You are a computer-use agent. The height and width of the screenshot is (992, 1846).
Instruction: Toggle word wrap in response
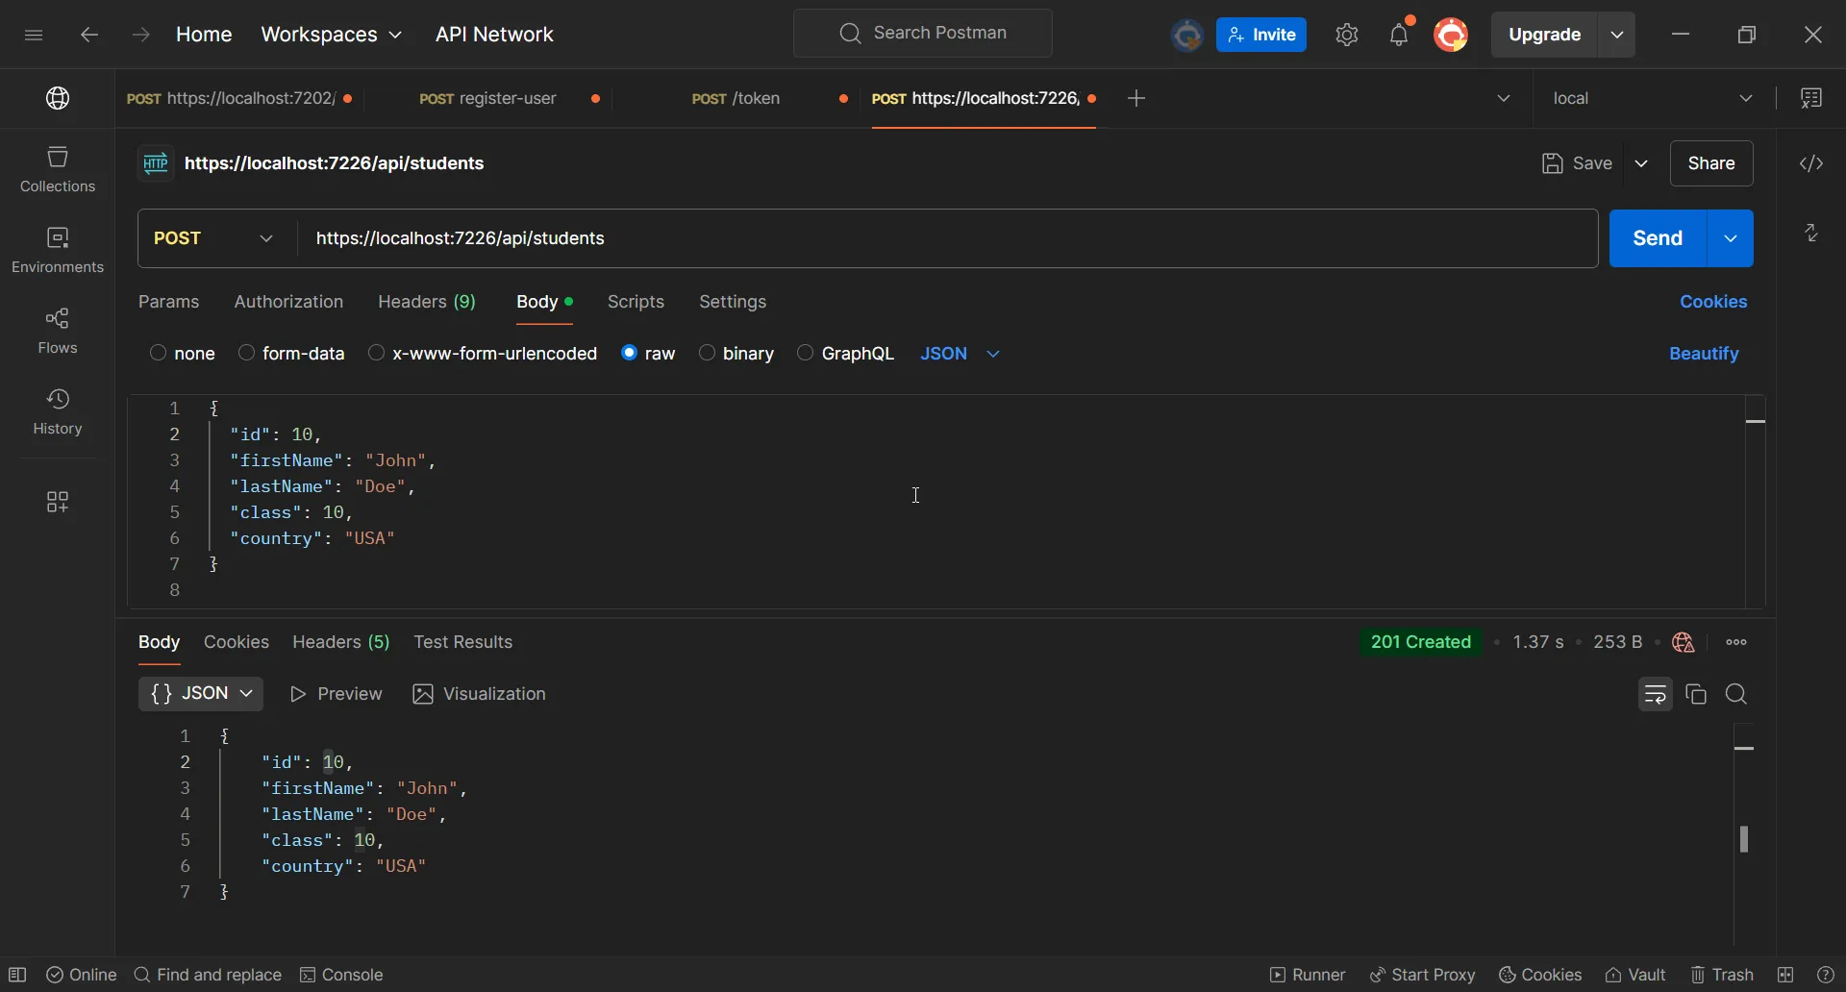[1655, 694]
